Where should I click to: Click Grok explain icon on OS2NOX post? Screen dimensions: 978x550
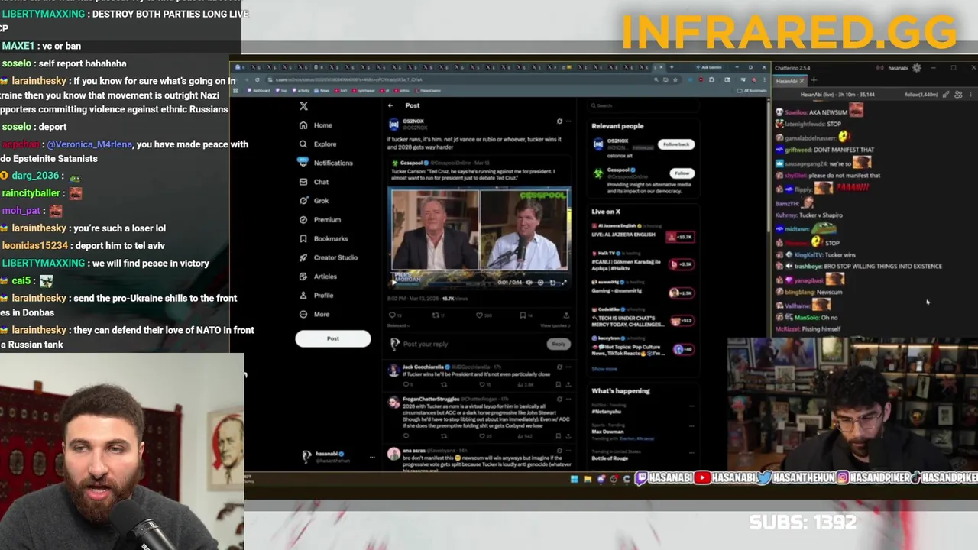[x=559, y=121]
